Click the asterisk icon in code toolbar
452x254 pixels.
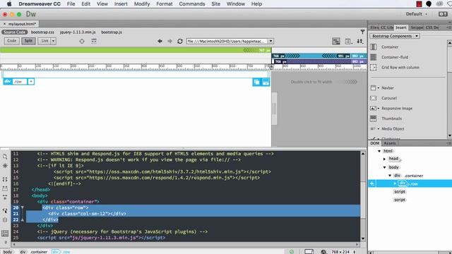[x=5, y=166]
